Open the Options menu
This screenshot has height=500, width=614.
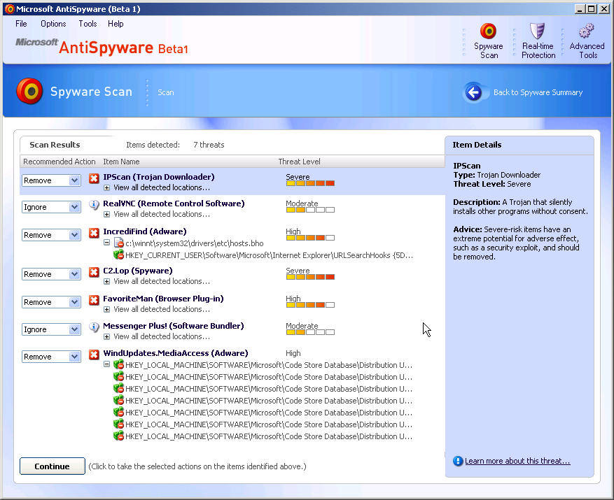click(53, 24)
